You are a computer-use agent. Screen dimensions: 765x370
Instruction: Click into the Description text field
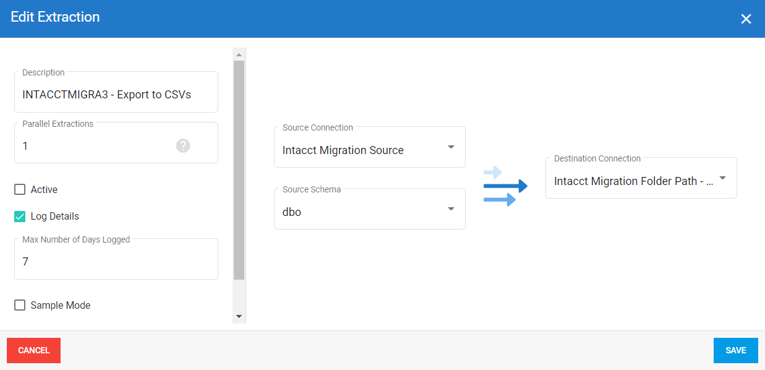(116, 95)
